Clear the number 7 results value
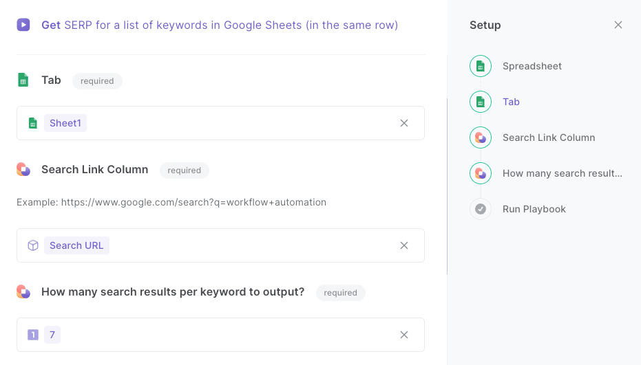The width and height of the screenshot is (641, 365). click(x=404, y=335)
